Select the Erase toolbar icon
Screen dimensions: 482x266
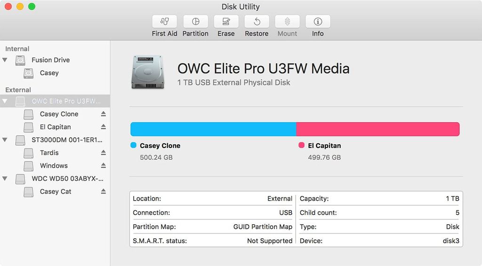click(x=226, y=22)
